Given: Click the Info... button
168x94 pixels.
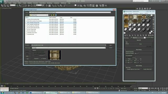Looking at the screenshot, I should pyautogui.click(x=27, y=56).
